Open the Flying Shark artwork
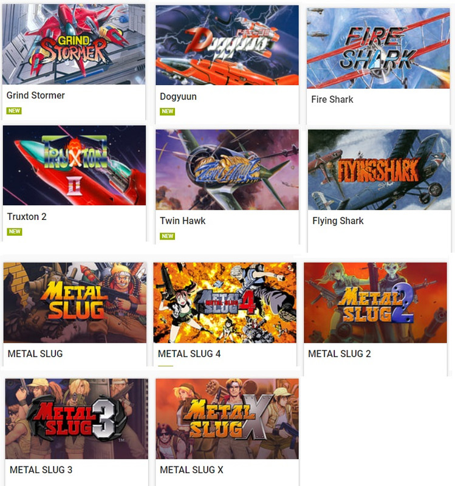The width and height of the screenshot is (455, 486). pyautogui.click(x=380, y=170)
